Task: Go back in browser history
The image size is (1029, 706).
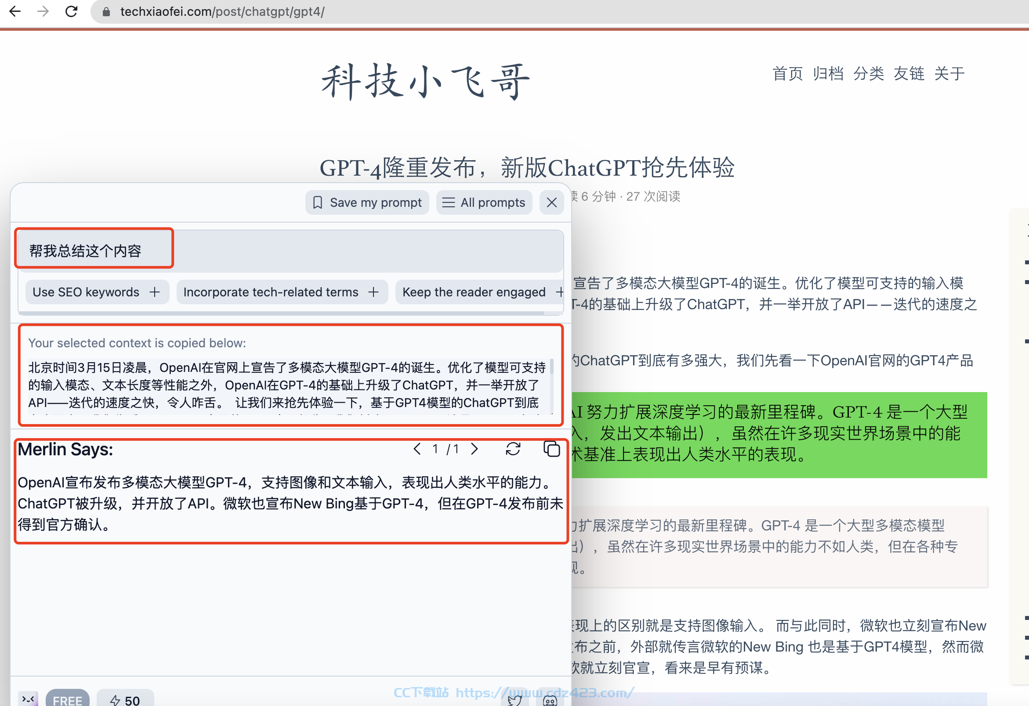Action: (14, 11)
